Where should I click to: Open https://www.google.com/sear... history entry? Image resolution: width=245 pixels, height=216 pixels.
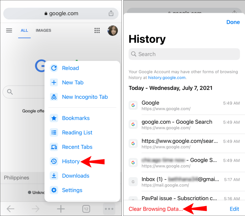coord(184,143)
